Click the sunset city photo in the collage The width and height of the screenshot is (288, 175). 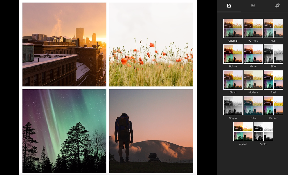tap(64, 44)
